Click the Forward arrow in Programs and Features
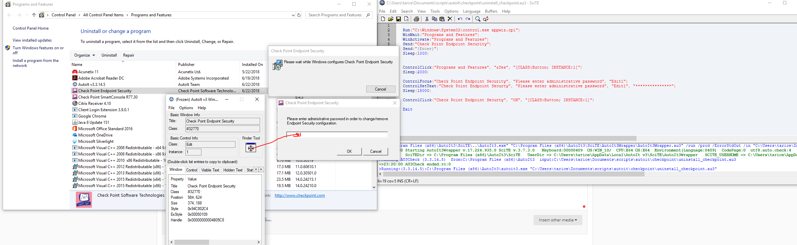The width and height of the screenshot is (797, 245). [19, 15]
